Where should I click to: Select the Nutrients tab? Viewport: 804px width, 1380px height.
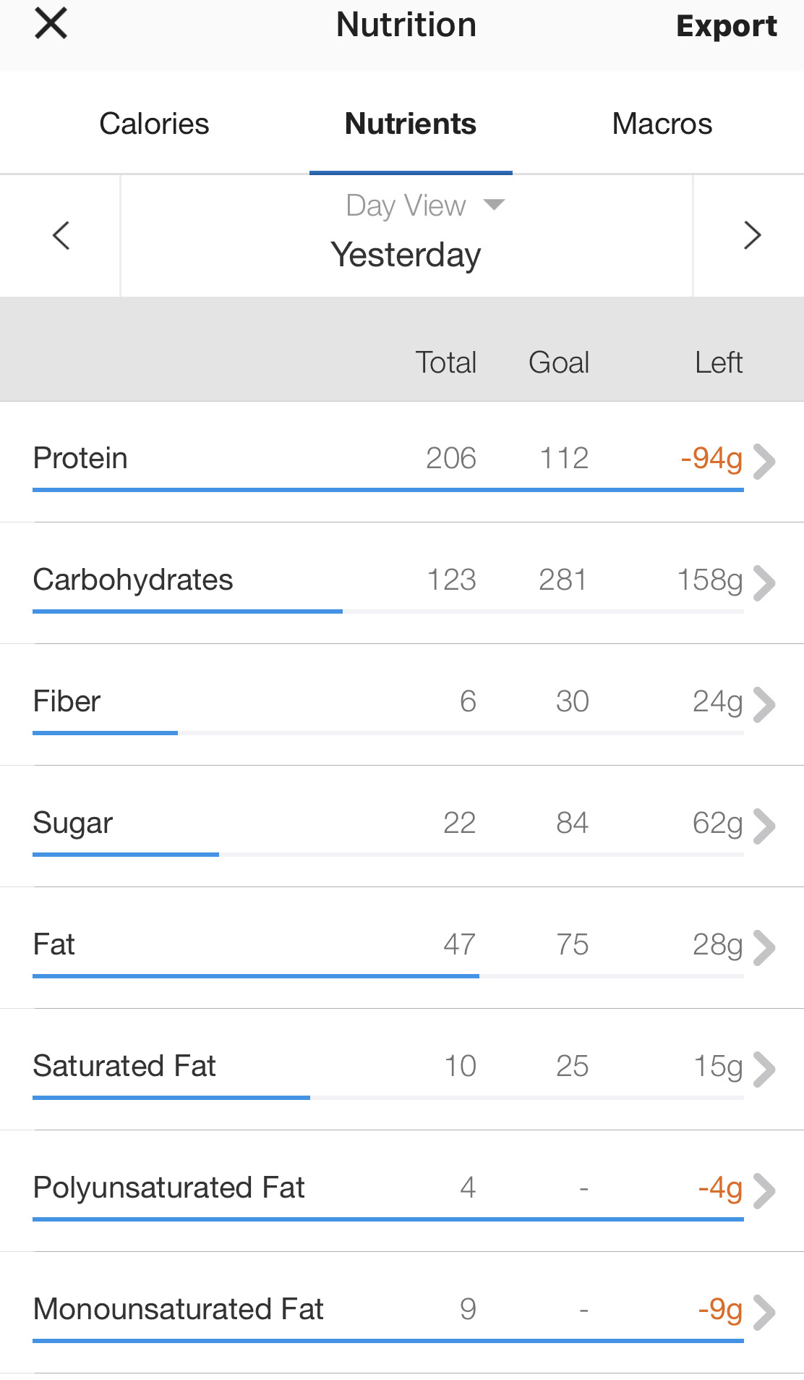tap(410, 124)
